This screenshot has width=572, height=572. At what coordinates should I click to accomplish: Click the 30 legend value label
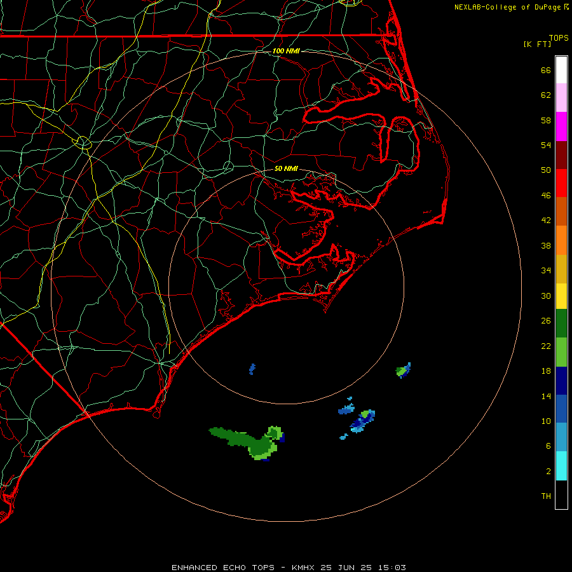[x=546, y=296]
